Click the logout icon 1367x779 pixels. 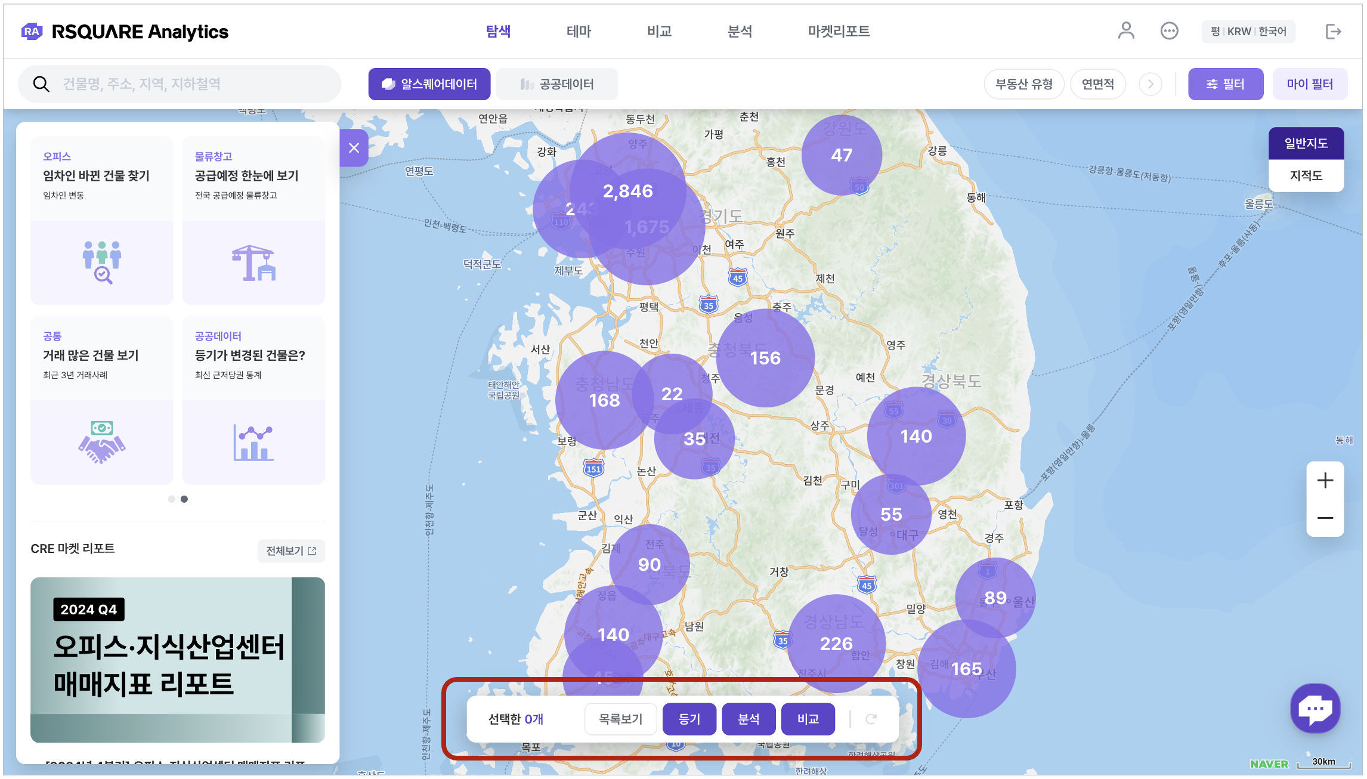(1332, 32)
